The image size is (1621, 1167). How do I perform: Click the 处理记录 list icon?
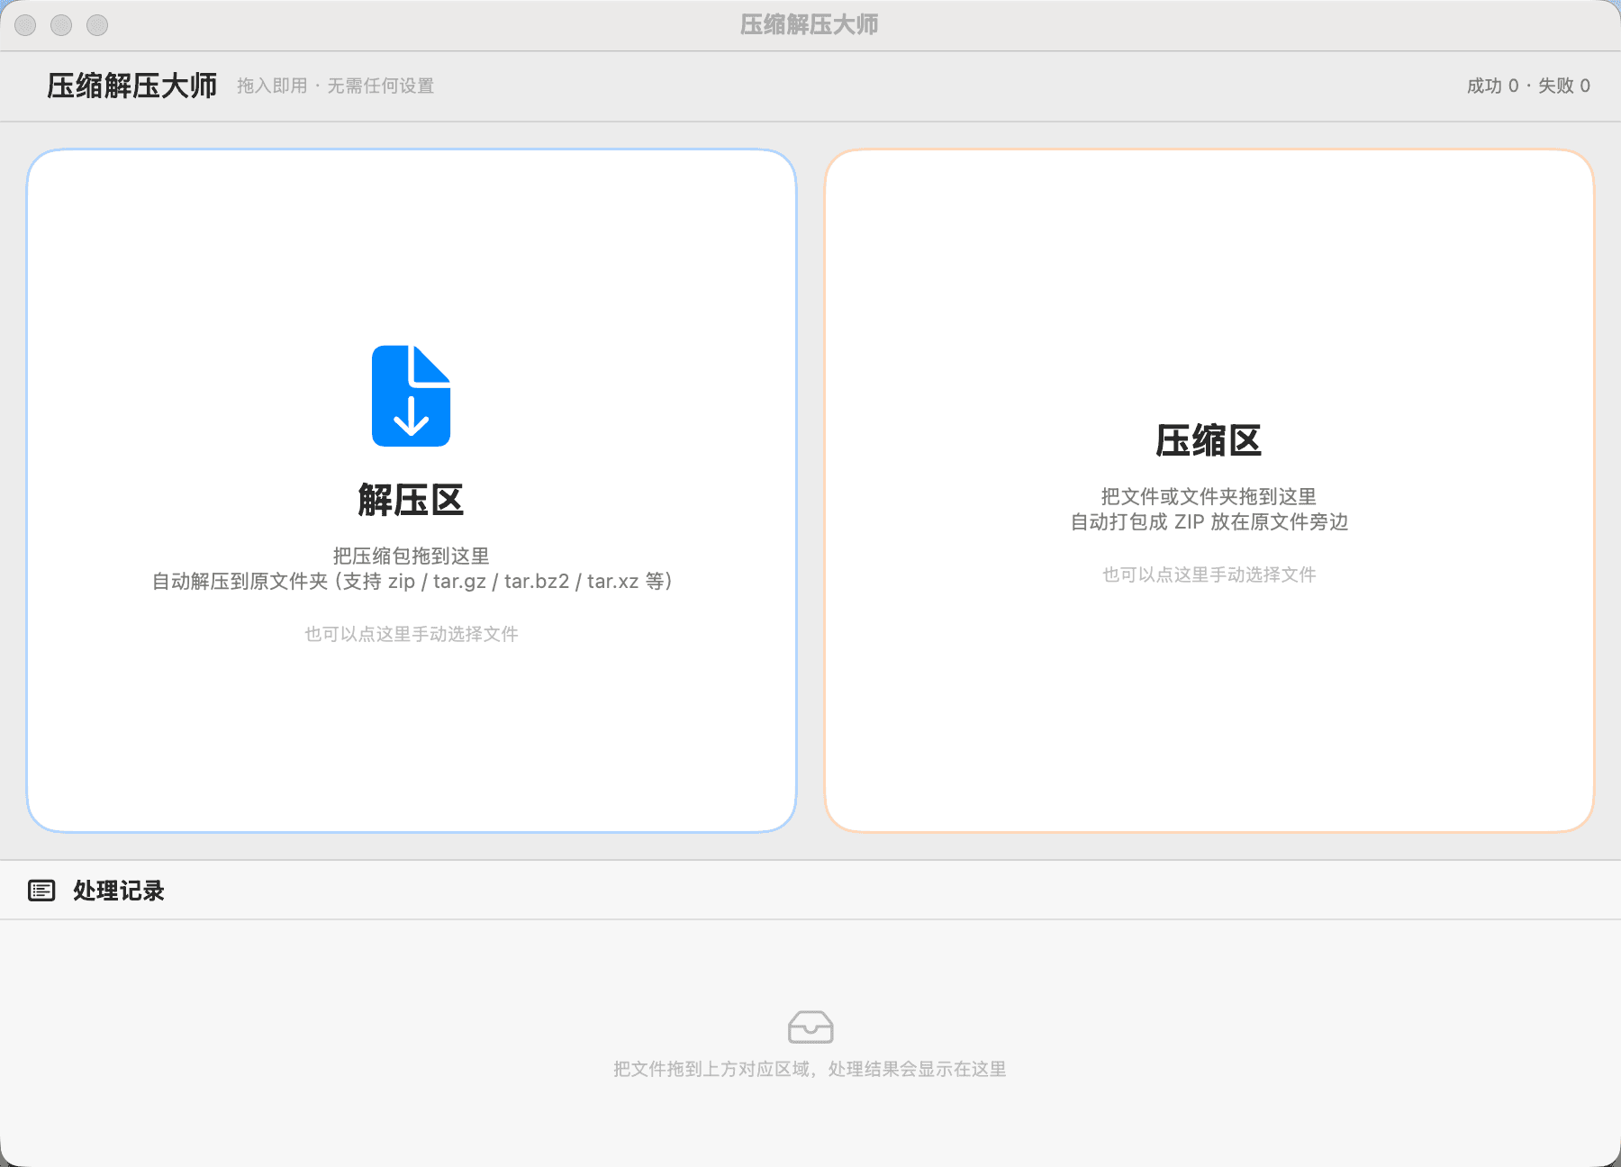tap(41, 891)
